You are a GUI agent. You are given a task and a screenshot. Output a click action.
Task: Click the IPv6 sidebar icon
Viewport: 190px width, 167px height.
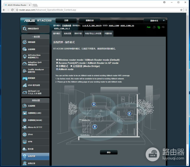25,134
